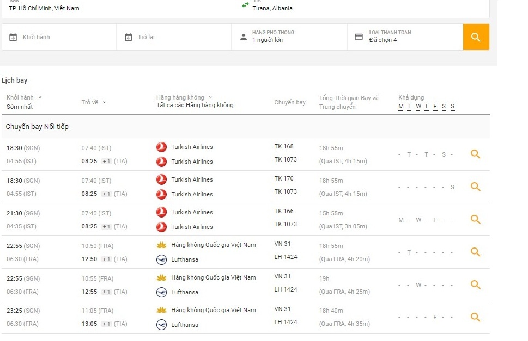
Task: Toggle Friday availability filter
Action: 435,107
